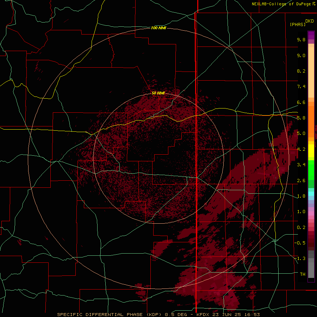
Task: Click the NEXLAB-College of DuPage credit text
Action: (x=281, y=4)
